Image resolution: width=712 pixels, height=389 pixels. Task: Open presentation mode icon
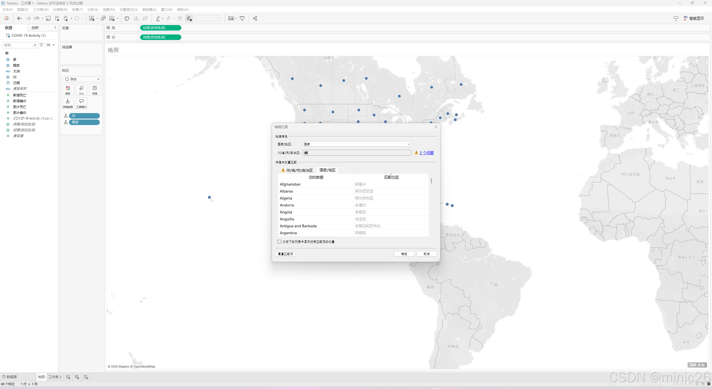coord(242,18)
